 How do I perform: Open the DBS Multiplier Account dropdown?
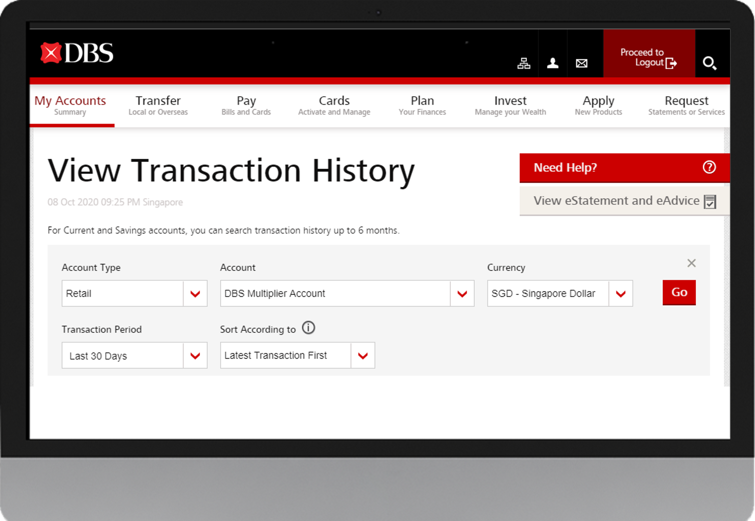coord(462,294)
